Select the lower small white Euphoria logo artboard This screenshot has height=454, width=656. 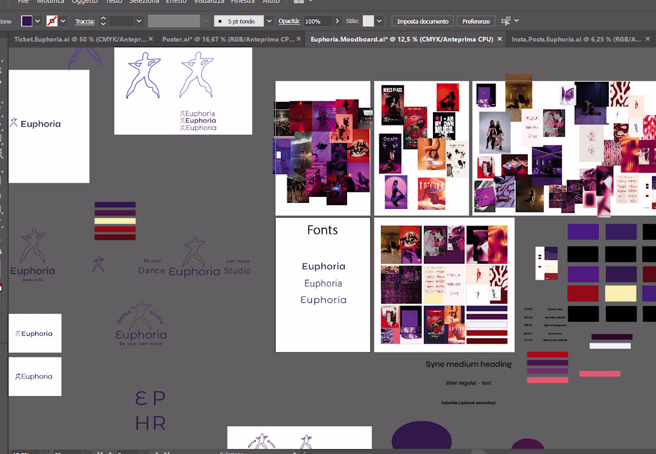[35, 376]
